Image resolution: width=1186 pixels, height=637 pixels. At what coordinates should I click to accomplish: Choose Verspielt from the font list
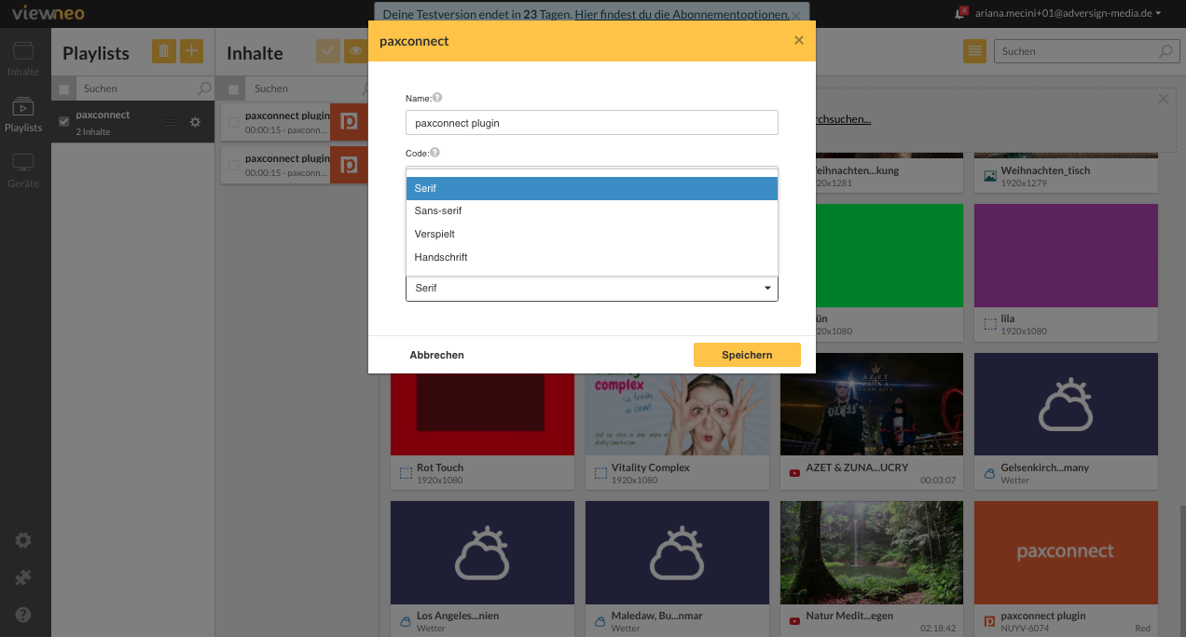click(591, 234)
